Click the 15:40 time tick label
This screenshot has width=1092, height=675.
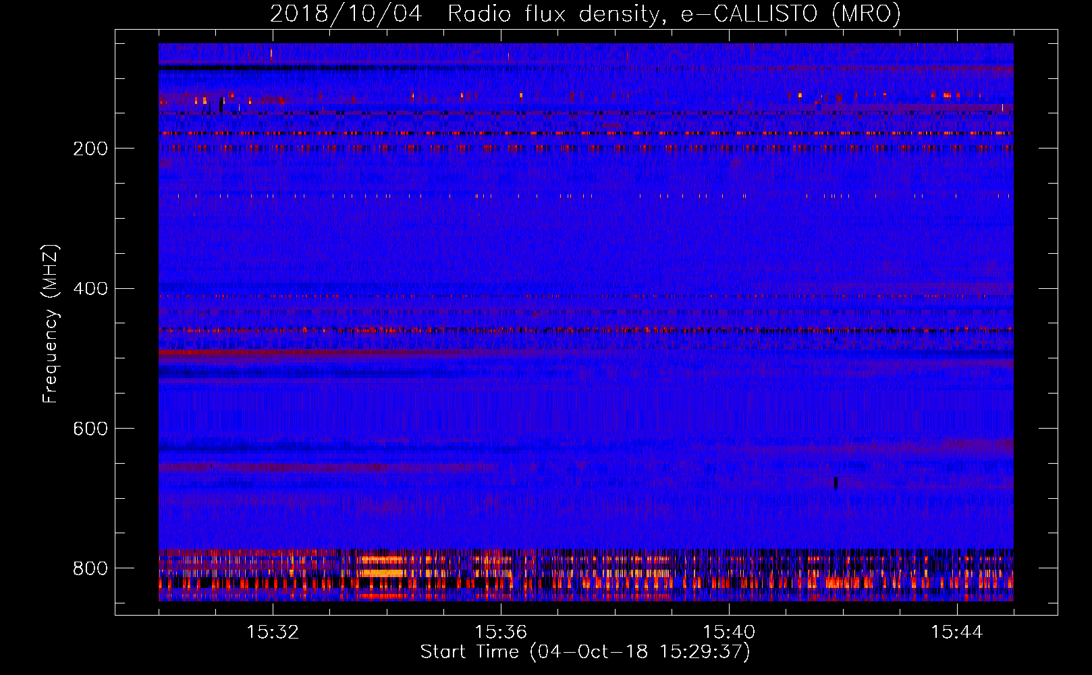pos(729,632)
